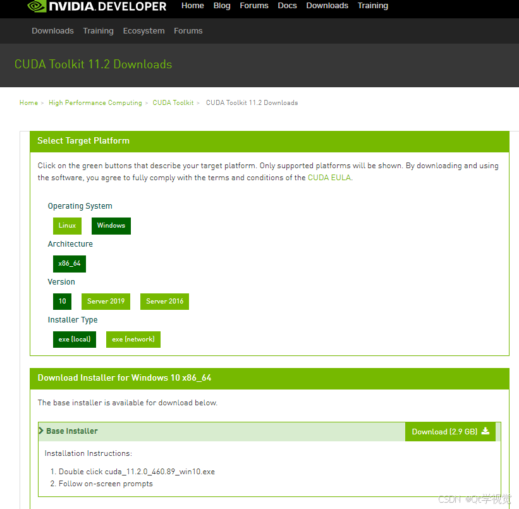Open the CUDA EULA link
The width and height of the screenshot is (519, 509).
click(x=329, y=178)
